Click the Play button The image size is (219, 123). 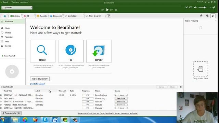coord(107,10)
